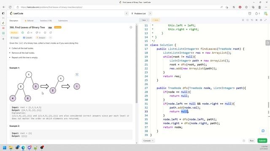Click the notes icon on right edge
270x151 pixels.
(x=267, y=43)
